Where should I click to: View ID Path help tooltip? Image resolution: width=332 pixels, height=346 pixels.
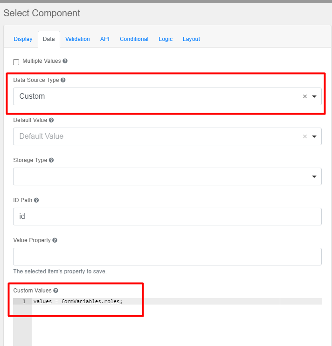pyautogui.click(x=36, y=200)
